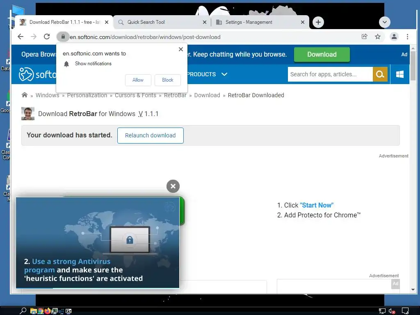Go back to the previous page
This screenshot has width=420, height=315.
coord(21,37)
